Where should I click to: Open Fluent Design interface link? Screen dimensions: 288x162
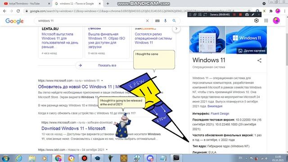pyautogui.click(x=220, y=113)
